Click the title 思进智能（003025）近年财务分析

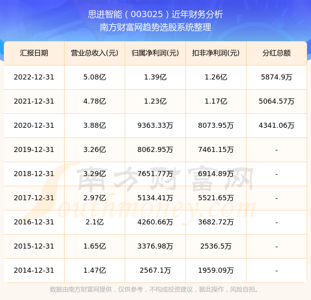pyautogui.click(x=155, y=14)
